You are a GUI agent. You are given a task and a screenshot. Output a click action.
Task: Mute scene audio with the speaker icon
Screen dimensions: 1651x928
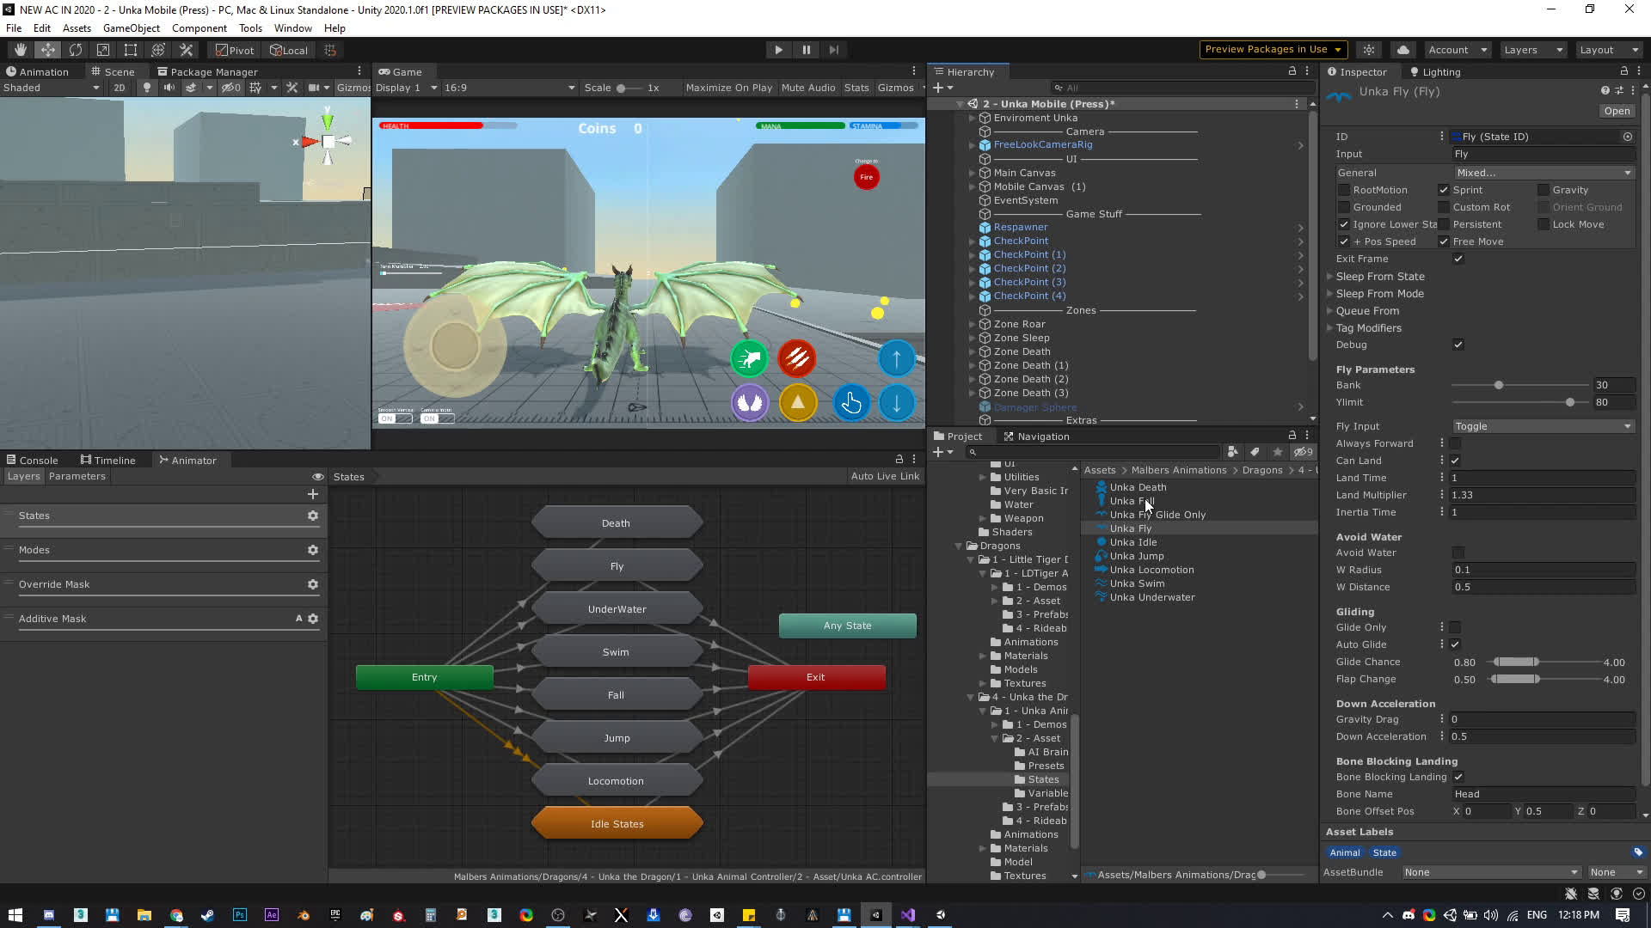click(x=169, y=87)
